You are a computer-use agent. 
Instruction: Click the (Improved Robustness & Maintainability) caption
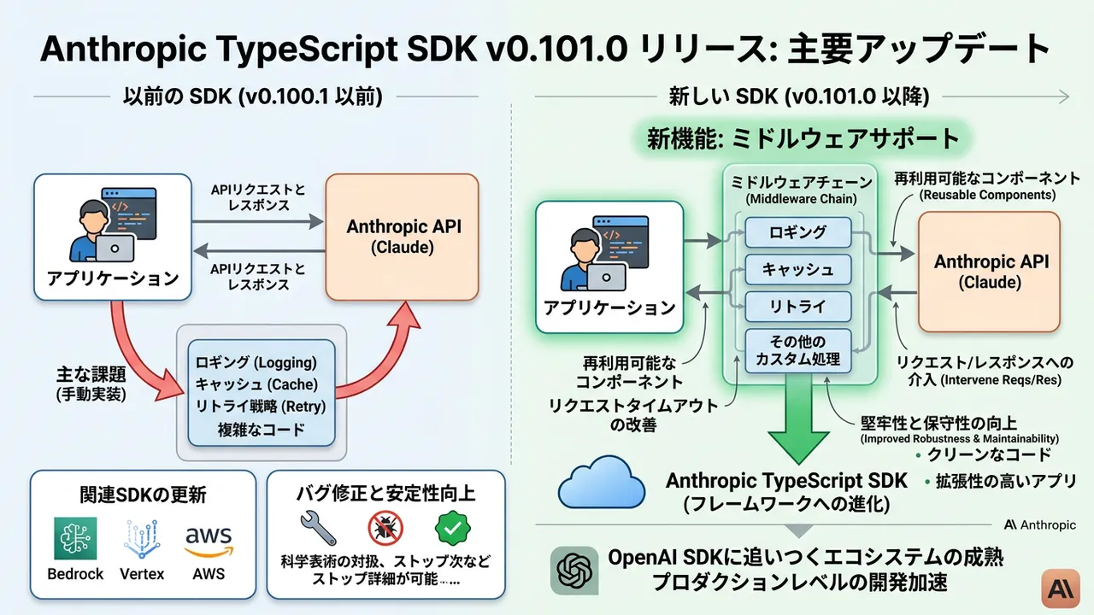coord(960,438)
